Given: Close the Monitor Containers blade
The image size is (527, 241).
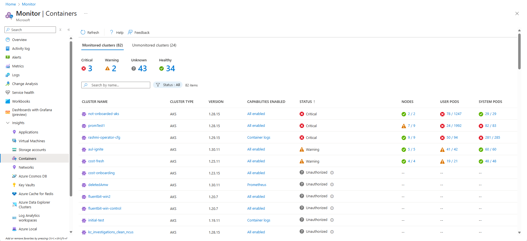Looking at the screenshot, I should (x=517, y=13).
